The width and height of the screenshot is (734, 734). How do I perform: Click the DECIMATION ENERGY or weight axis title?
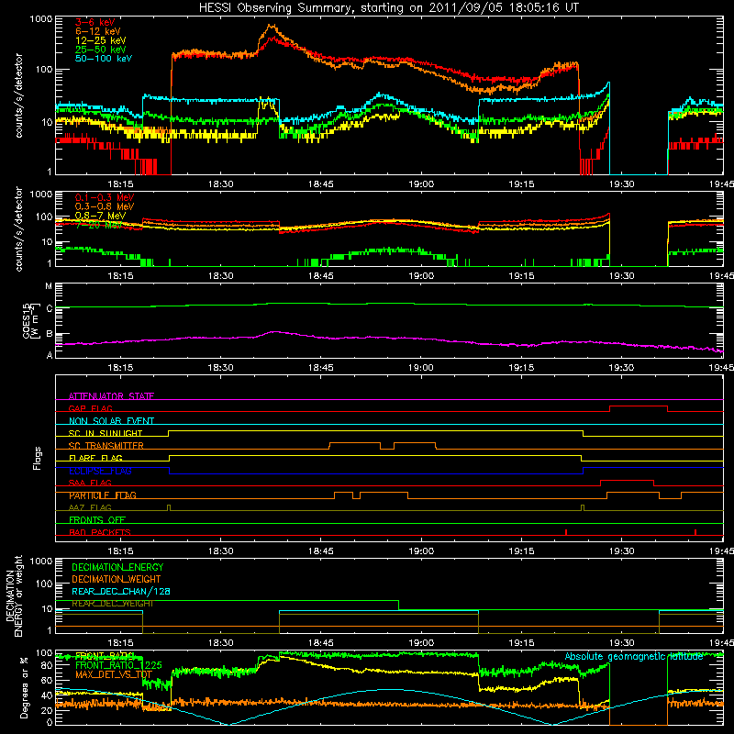(x=14, y=595)
